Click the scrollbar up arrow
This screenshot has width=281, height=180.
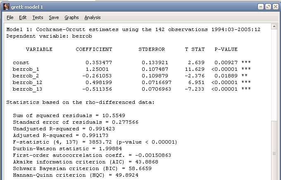pyautogui.click(x=274, y=26)
